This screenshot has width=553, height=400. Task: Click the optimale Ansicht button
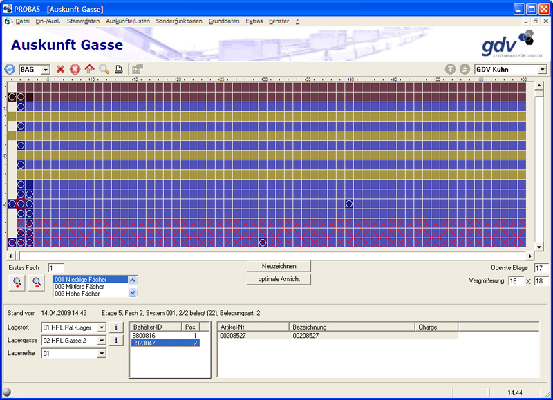coord(279,279)
